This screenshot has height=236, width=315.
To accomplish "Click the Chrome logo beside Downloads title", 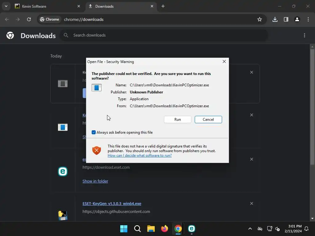I will click(10, 35).
